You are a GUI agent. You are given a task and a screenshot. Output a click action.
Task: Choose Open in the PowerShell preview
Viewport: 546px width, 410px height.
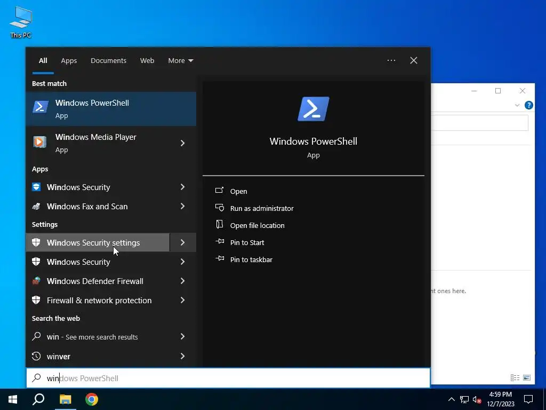coord(238,191)
